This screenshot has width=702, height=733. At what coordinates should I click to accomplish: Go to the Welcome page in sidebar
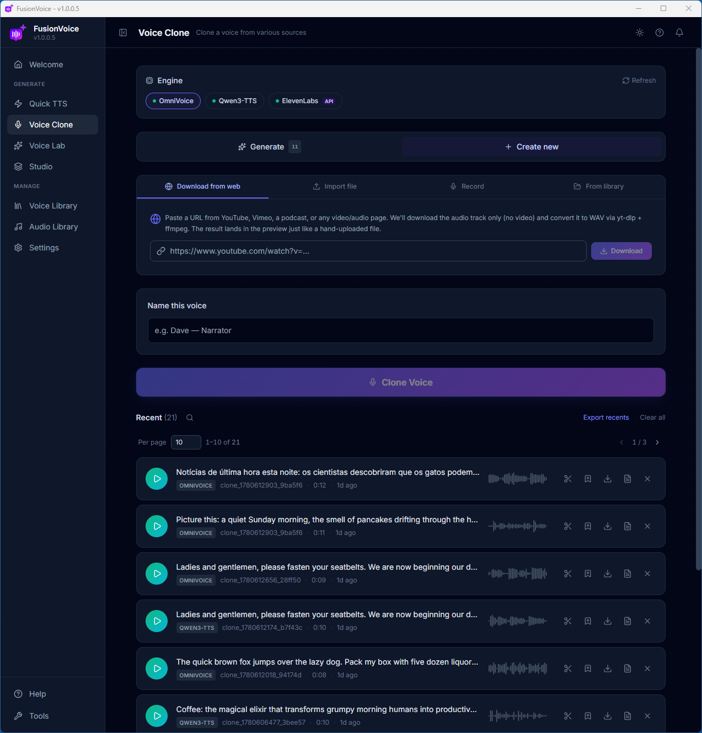52,65
